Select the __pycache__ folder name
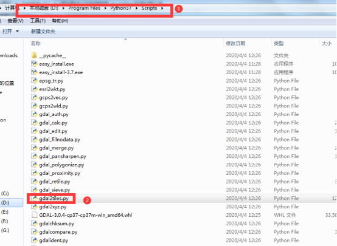 (53, 56)
